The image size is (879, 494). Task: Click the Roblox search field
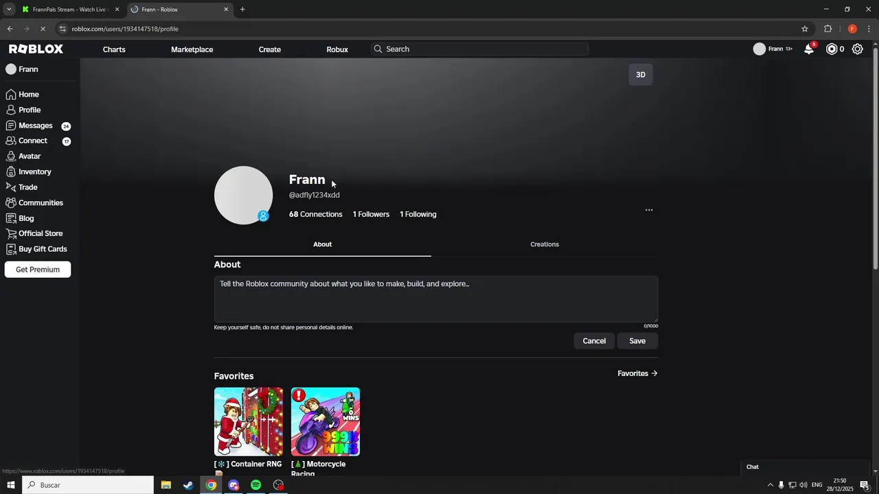coord(479,49)
